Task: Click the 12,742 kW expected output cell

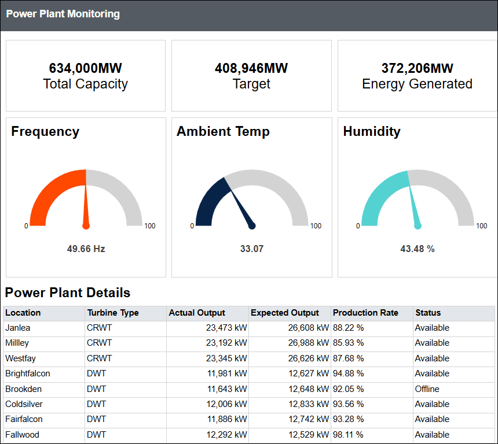Action: point(290,419)
